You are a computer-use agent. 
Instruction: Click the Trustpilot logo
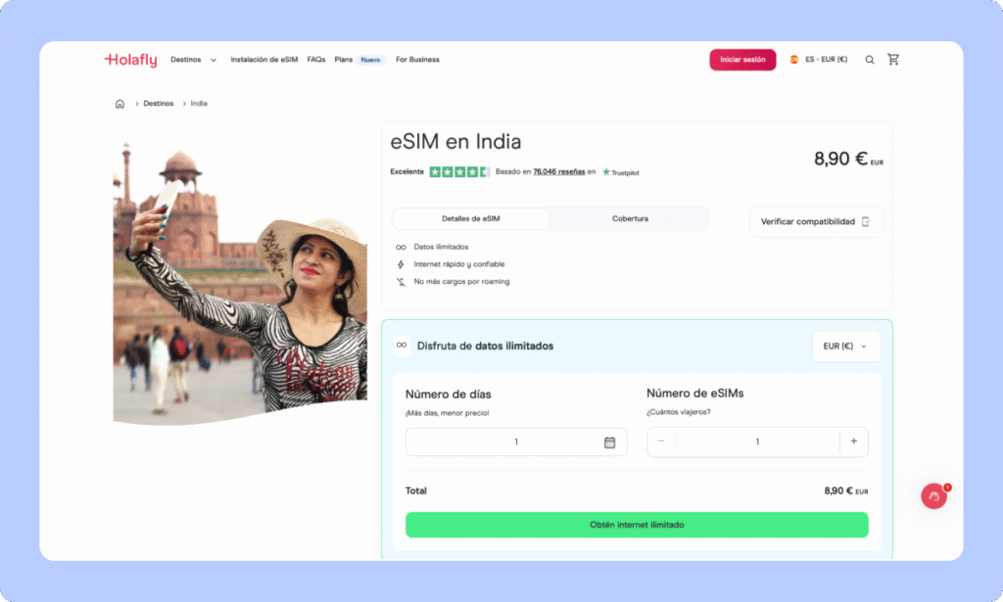[620, 172]
